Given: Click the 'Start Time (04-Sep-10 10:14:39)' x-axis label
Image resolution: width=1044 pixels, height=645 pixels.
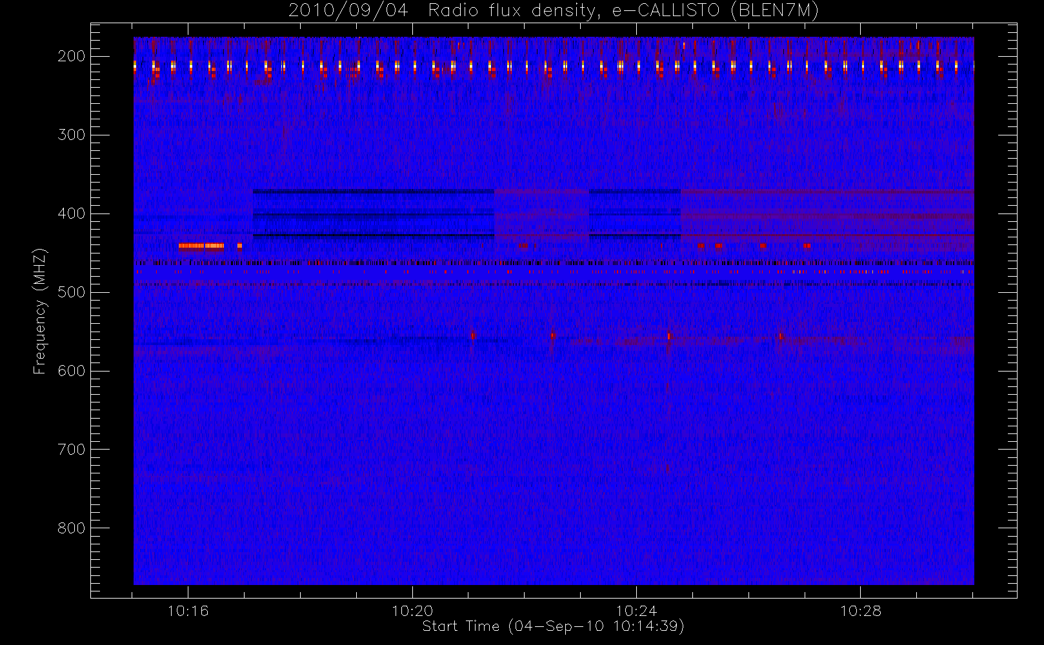Looking at the screenshot, I should point(553,626).
